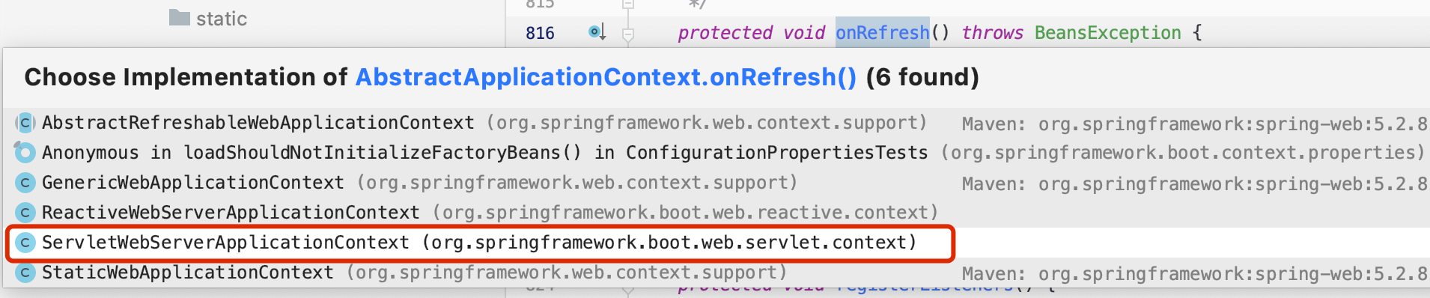Screen dimensions: 1430x298
Task: Click the class icon beside AbstractRefreshableWebApplicationContext
Action: (x=25, y=123)
